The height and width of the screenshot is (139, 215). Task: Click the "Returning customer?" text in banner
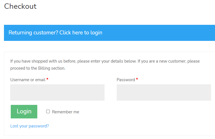point(33,33)
